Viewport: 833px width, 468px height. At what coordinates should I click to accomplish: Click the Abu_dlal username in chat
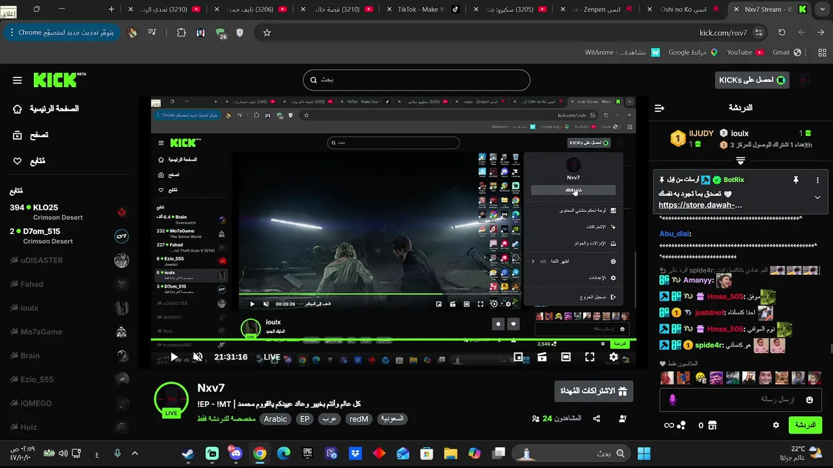(675, 234)
